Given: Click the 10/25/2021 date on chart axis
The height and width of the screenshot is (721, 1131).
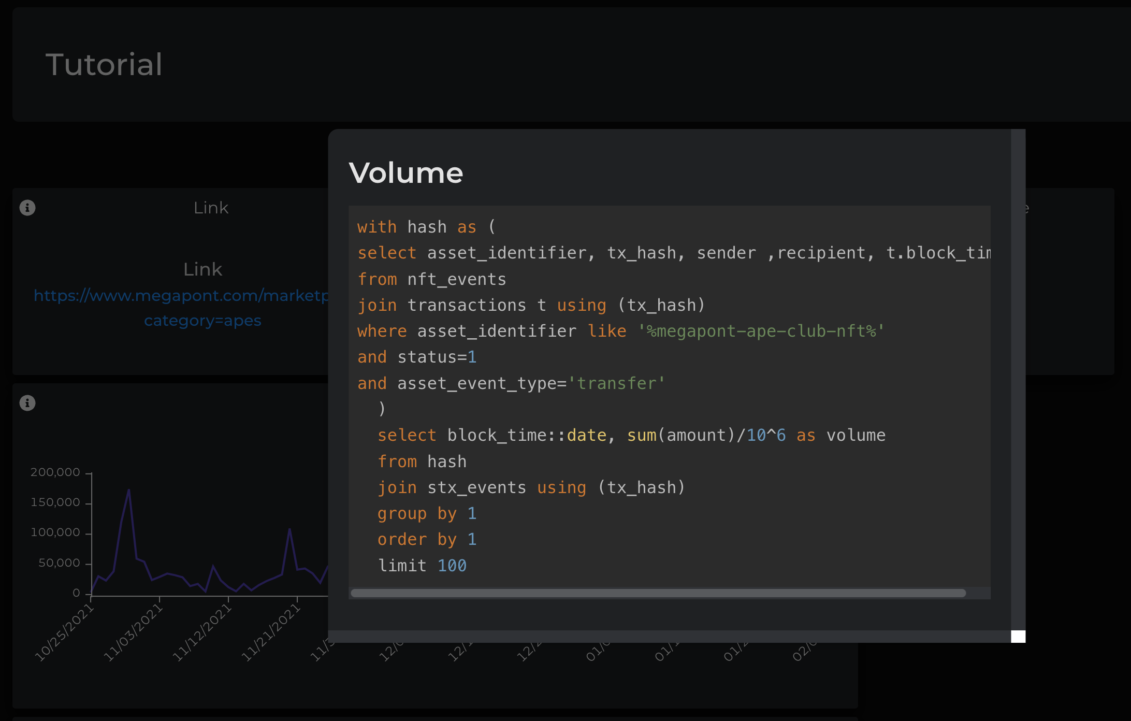Looking at the screenshot, I should [64, 633].
